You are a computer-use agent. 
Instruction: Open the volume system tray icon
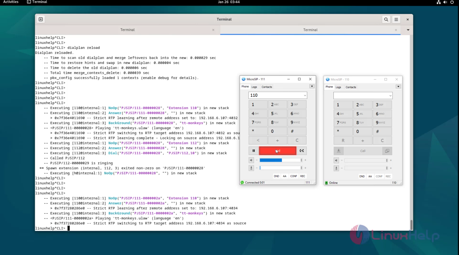click(445, 2)
